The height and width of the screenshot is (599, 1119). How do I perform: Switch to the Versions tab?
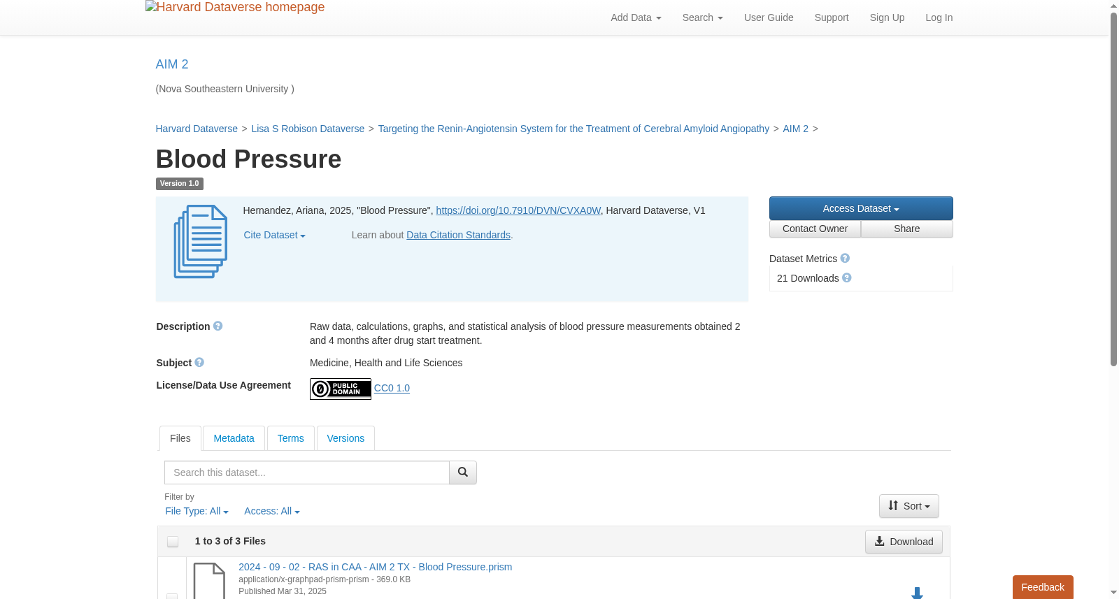coord(345,438)
